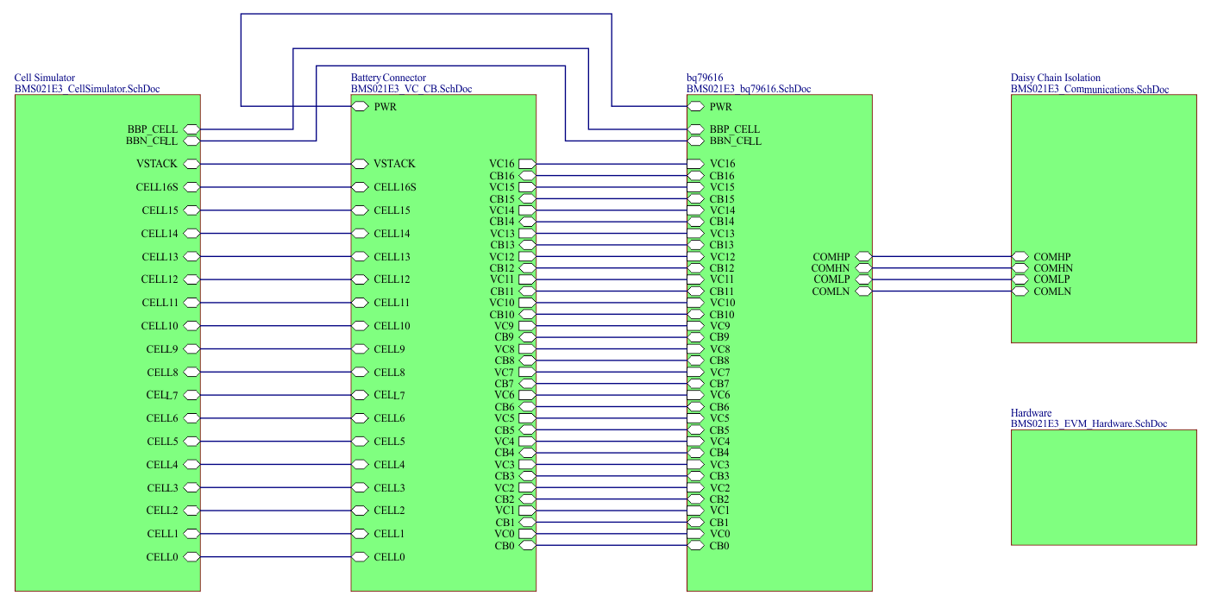Open BMS021E3_EVM_Hardware.SchDoc file name label
1211x608 pixels.
(1089, 423)
